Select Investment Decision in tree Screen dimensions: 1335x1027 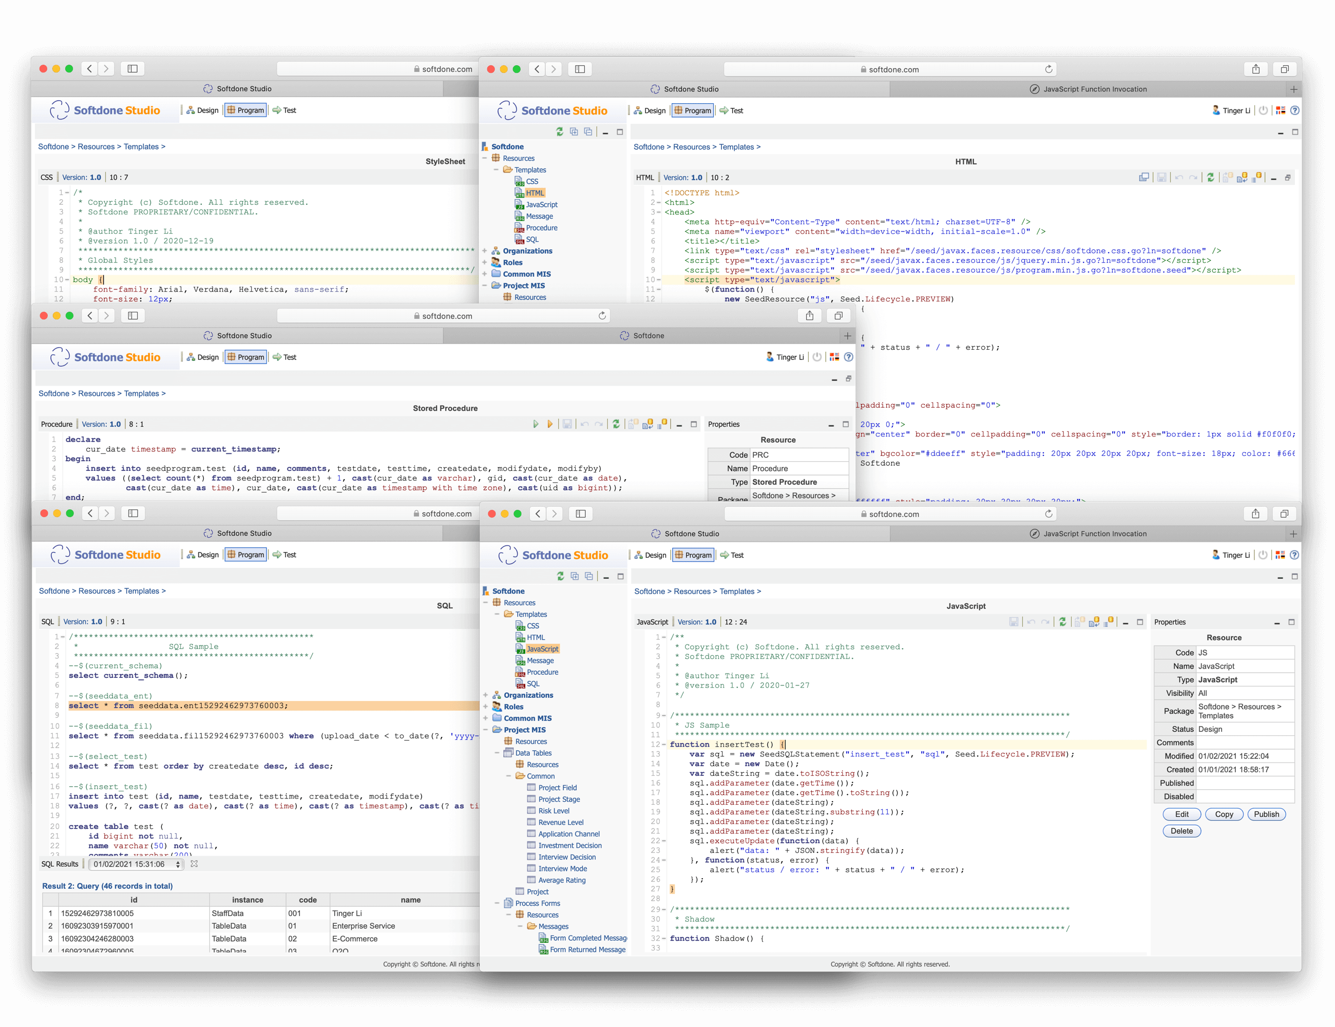(x=570, y=846)
